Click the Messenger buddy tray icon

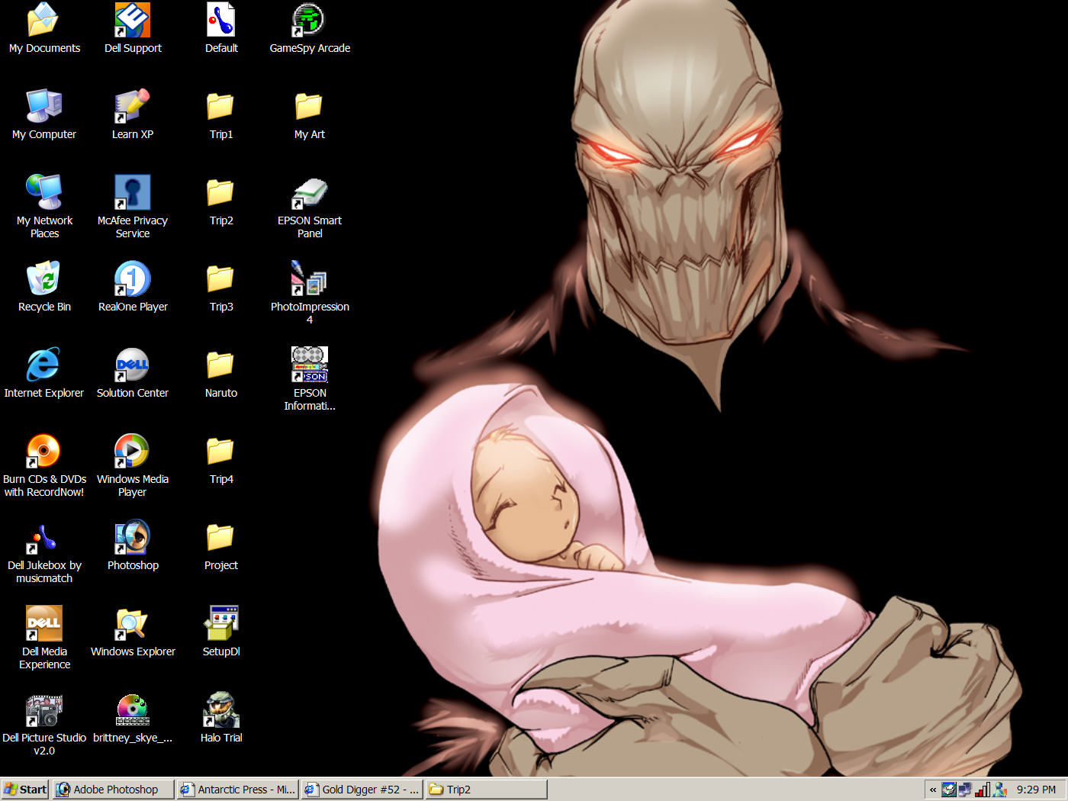click(x=1000, y=790)
